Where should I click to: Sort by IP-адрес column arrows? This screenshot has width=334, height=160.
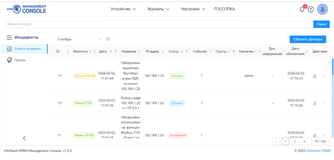[163, 51]
